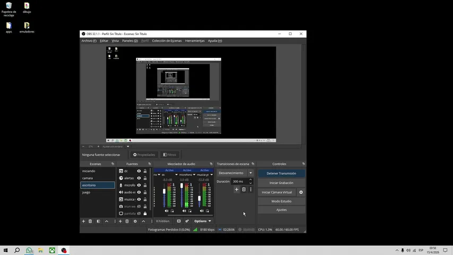The height and width of the screenshot is (255, 453).
Task: Open the Archivo menu
Action: [x=89, y=41]
